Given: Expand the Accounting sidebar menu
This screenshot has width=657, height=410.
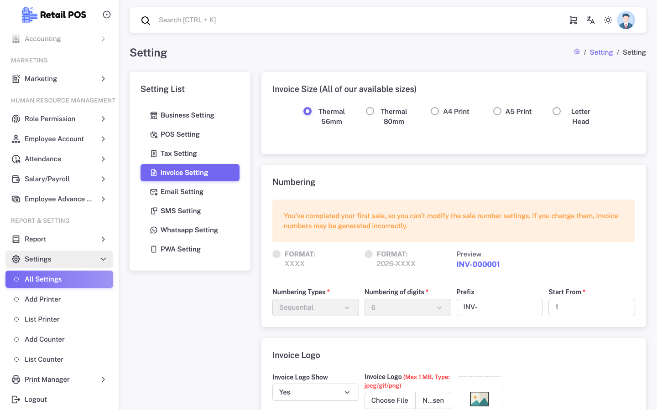Looking at the screenshot, I should coord(59,39).
